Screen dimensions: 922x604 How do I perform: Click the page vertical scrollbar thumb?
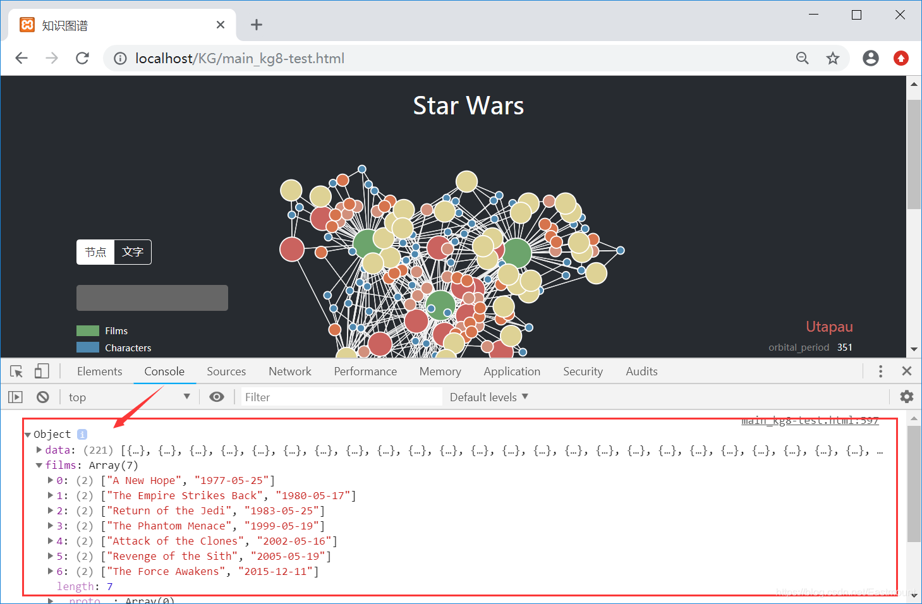(x=914, y=154)
